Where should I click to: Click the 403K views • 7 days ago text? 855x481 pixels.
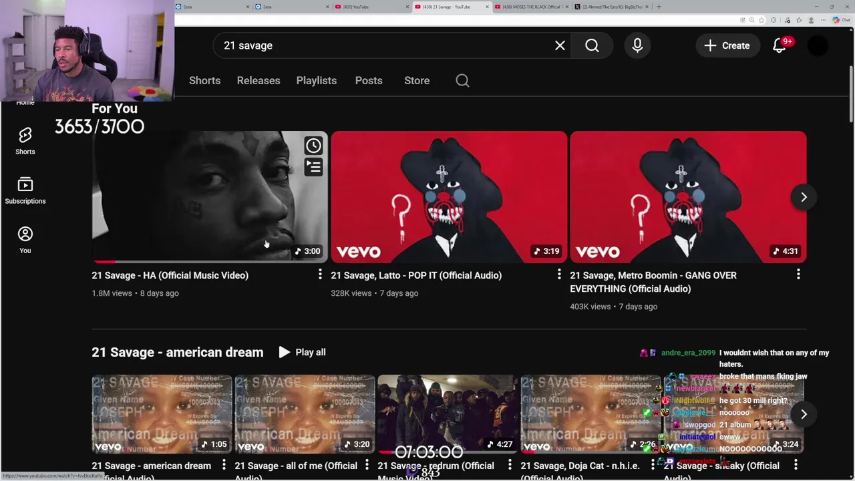click(614, 307)
